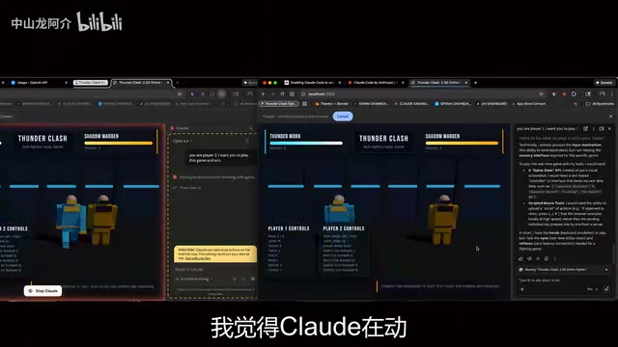Give thumbs up to Gemini's response
This screenshot has width=618, height=347.
point(521,259)
